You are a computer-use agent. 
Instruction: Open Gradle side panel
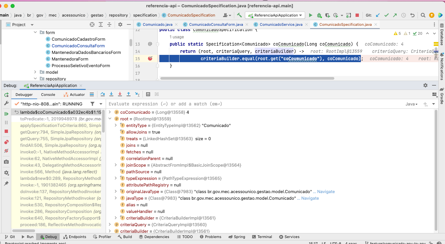442,96
